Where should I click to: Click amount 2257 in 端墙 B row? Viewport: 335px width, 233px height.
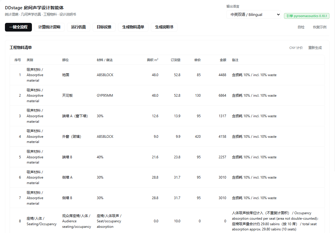click(222, 157)
